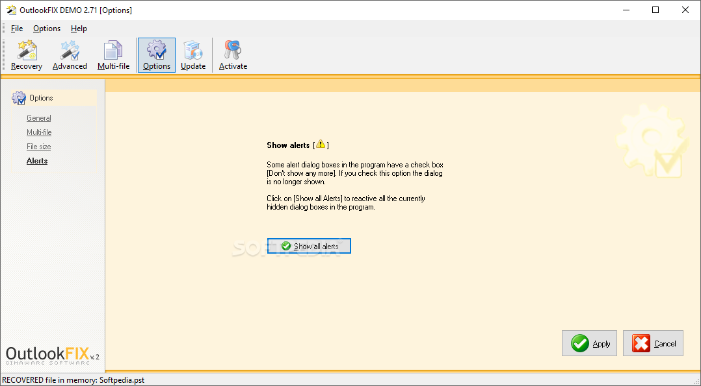Apply the settings with Apply button
Image resolution: width=701 pixels, height=386 pixels.
pos(589,343)
